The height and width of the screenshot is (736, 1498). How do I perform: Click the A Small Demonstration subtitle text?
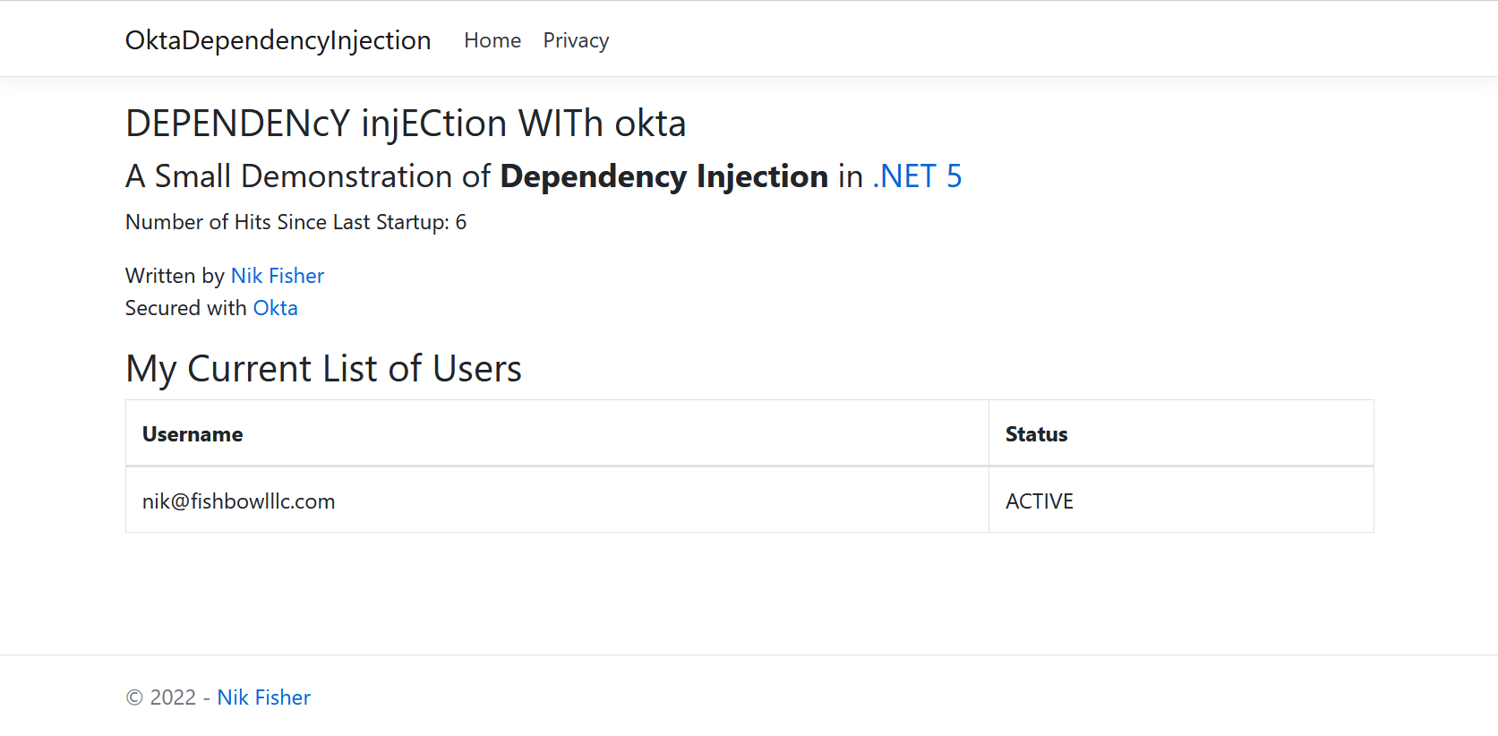(x=307, y=176)
